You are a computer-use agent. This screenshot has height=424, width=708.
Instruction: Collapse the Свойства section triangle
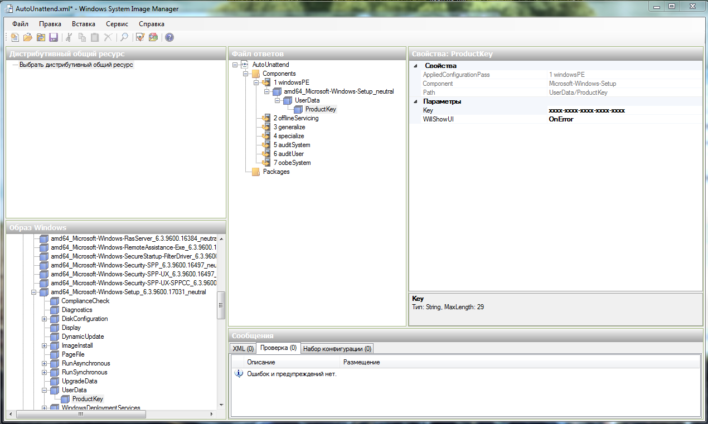415,66
